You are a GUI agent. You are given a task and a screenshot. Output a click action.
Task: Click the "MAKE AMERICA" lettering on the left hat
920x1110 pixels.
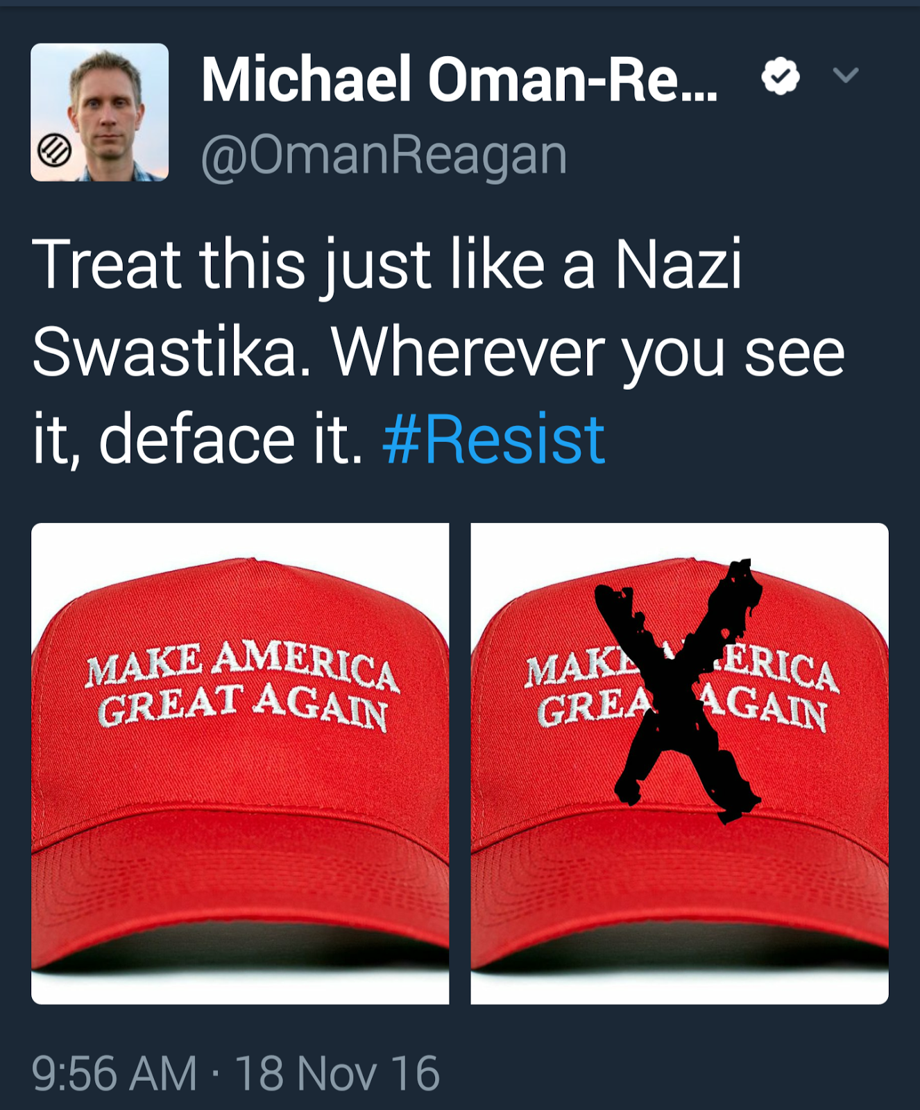pos(241,666)
